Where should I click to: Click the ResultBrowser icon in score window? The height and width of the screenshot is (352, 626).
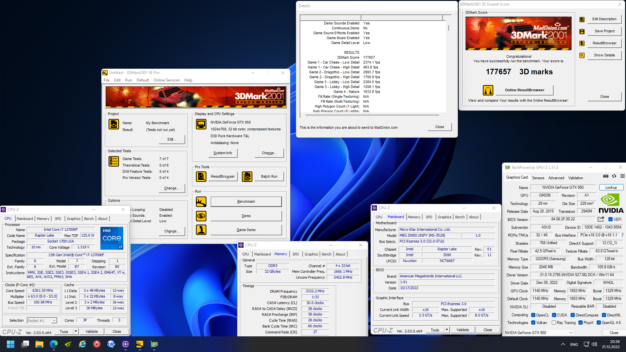coord(582,43)
